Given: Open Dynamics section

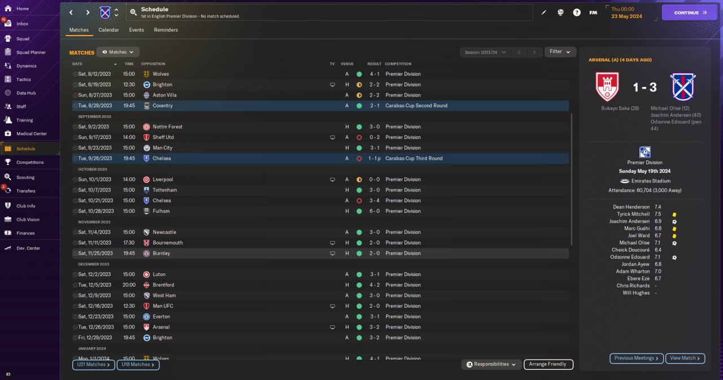Looking at the screenshot, I should click(x=26, y=66).
